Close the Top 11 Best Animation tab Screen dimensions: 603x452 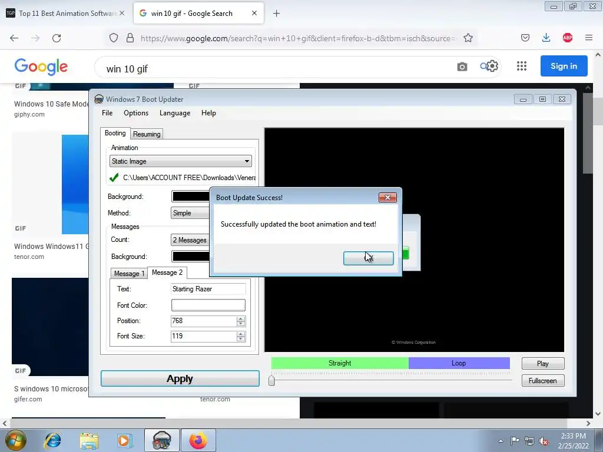point(122,13)
